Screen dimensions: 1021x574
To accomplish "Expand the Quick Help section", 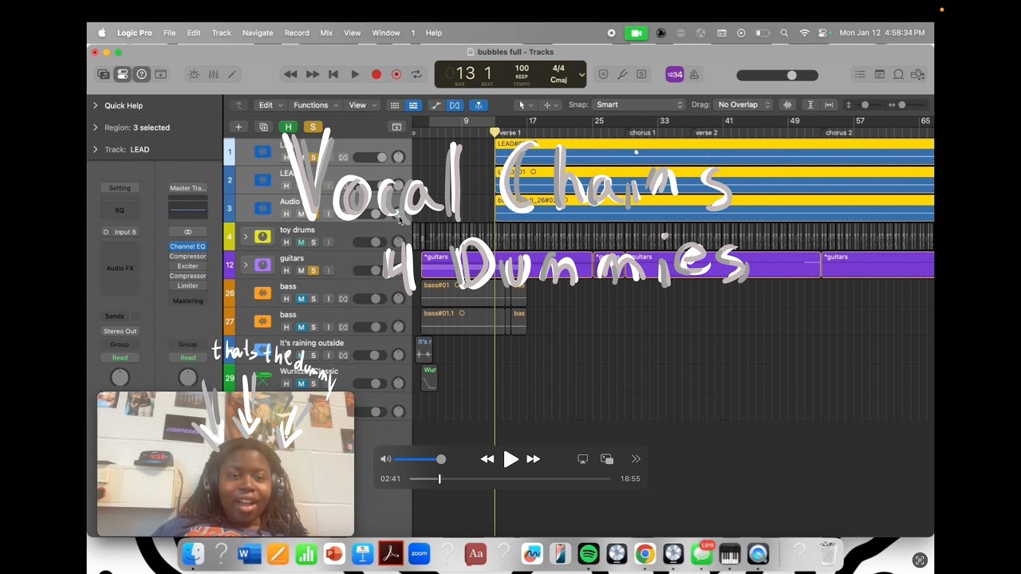I will (x=96, y=105).
